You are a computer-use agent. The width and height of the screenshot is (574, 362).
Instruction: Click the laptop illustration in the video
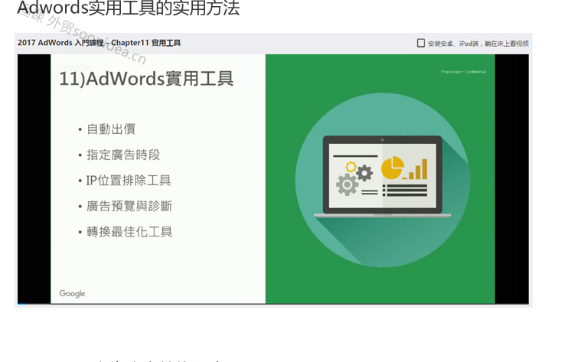click(x=383, y=177)
